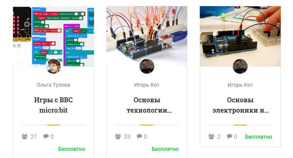Click students icon on Основы электроники card
This screenshot has width=293, height=158.
pos(211,137)
